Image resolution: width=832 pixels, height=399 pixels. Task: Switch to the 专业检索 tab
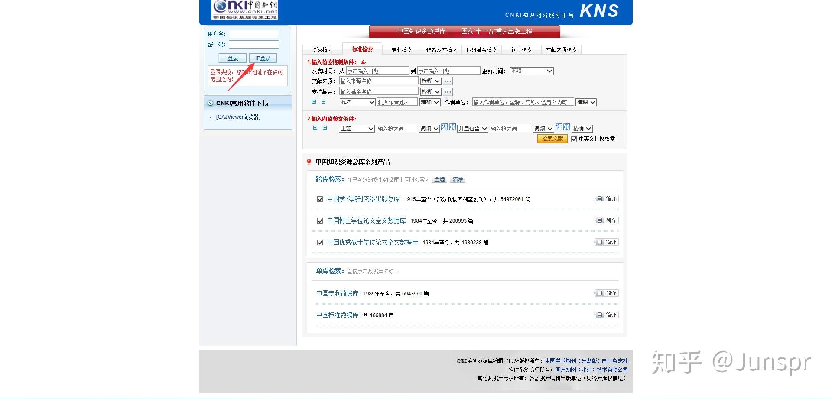[x=402, y=50]
